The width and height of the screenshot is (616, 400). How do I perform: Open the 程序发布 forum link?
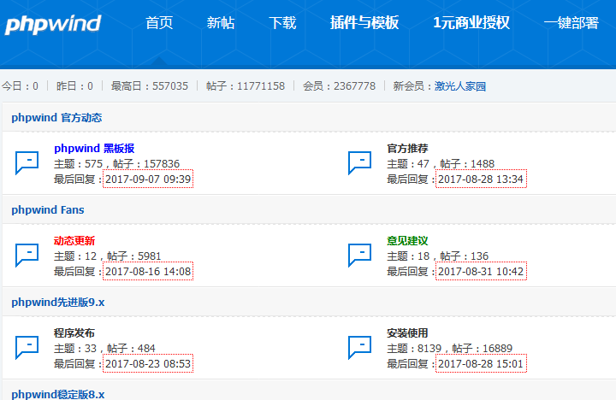74,332
